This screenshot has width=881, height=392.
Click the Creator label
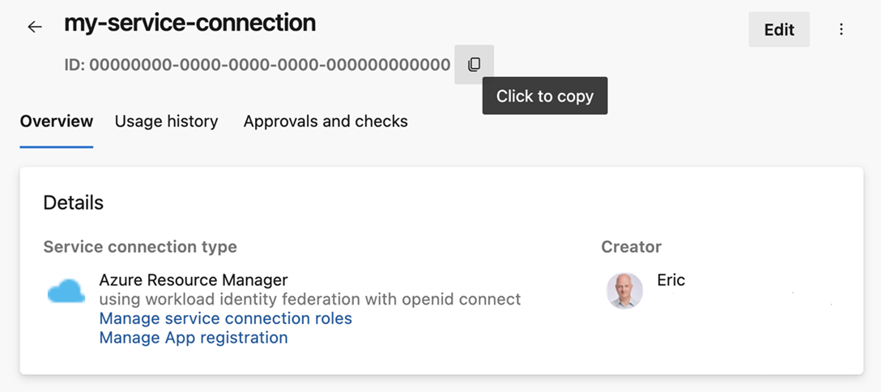point(631,247)
